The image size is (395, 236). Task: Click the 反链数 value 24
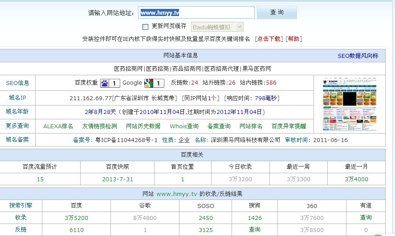click(195, 83)
